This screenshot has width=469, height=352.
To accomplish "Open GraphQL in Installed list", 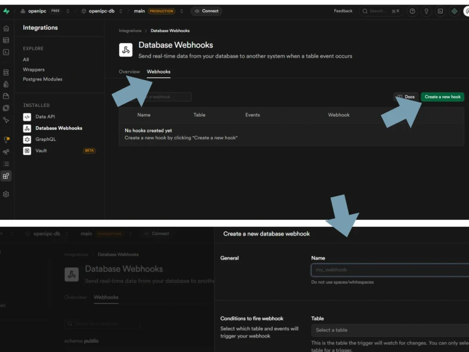I will point(46,139).
